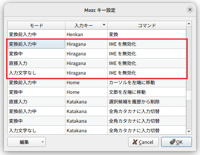The image size is (200, 155).
Task: Select IME を無効化 in 変換前入力中 row
Action: tap(147, 44)
